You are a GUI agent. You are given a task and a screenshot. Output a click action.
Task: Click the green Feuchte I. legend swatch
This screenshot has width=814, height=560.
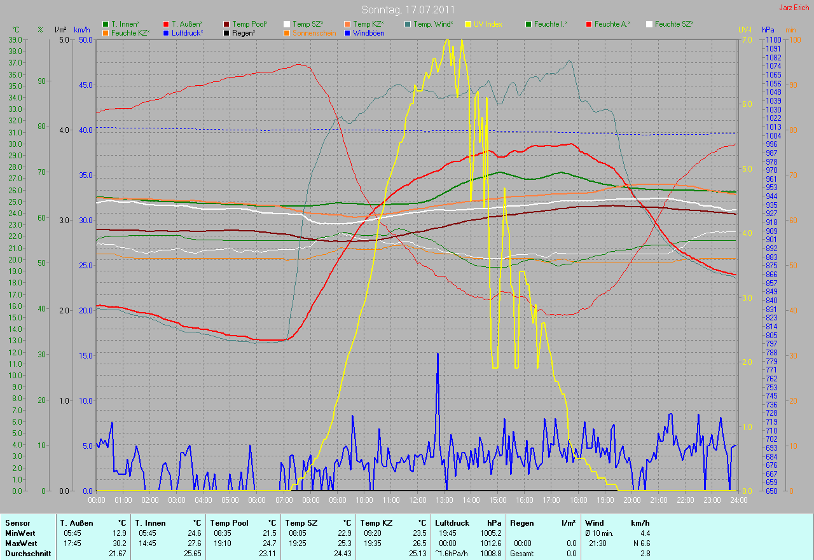point(528,24)
